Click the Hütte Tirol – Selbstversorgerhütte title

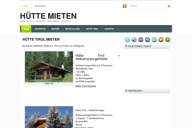[x=98, y=57]
